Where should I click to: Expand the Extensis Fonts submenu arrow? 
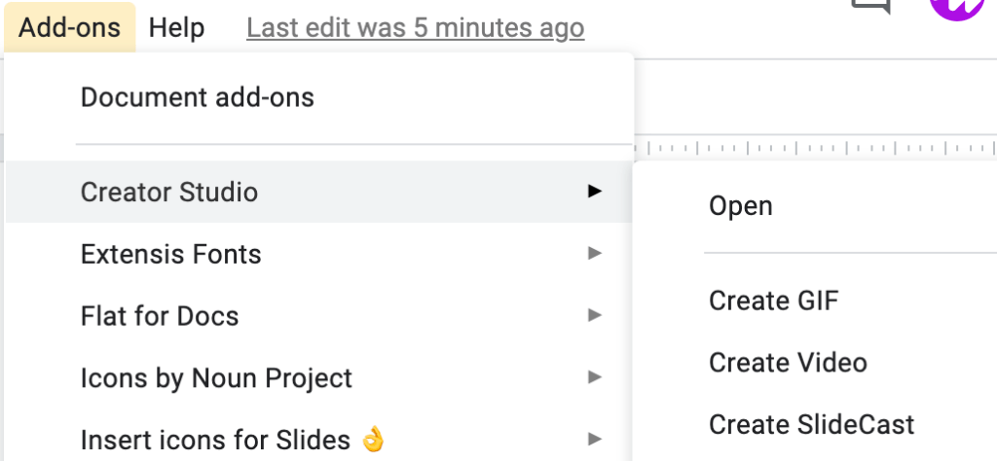pyautogui.click(x=595, y=254)
